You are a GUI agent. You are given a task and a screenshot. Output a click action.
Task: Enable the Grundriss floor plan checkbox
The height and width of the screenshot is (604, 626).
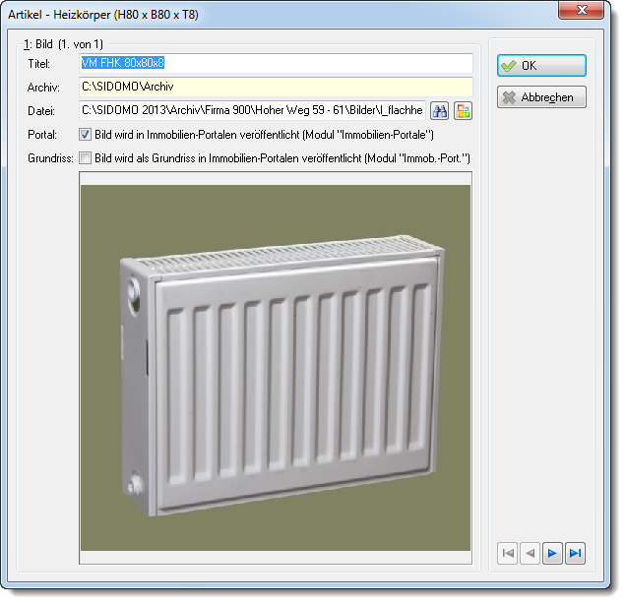tap(85, 158)
